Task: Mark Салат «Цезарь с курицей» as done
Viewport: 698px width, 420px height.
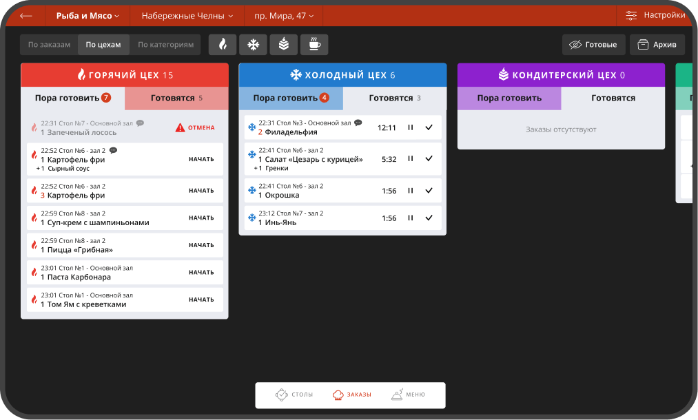Action: pyautogui.click(x=429, y=158)
